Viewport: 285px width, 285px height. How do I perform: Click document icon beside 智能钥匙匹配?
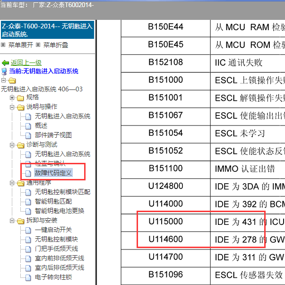click(28, 202)
